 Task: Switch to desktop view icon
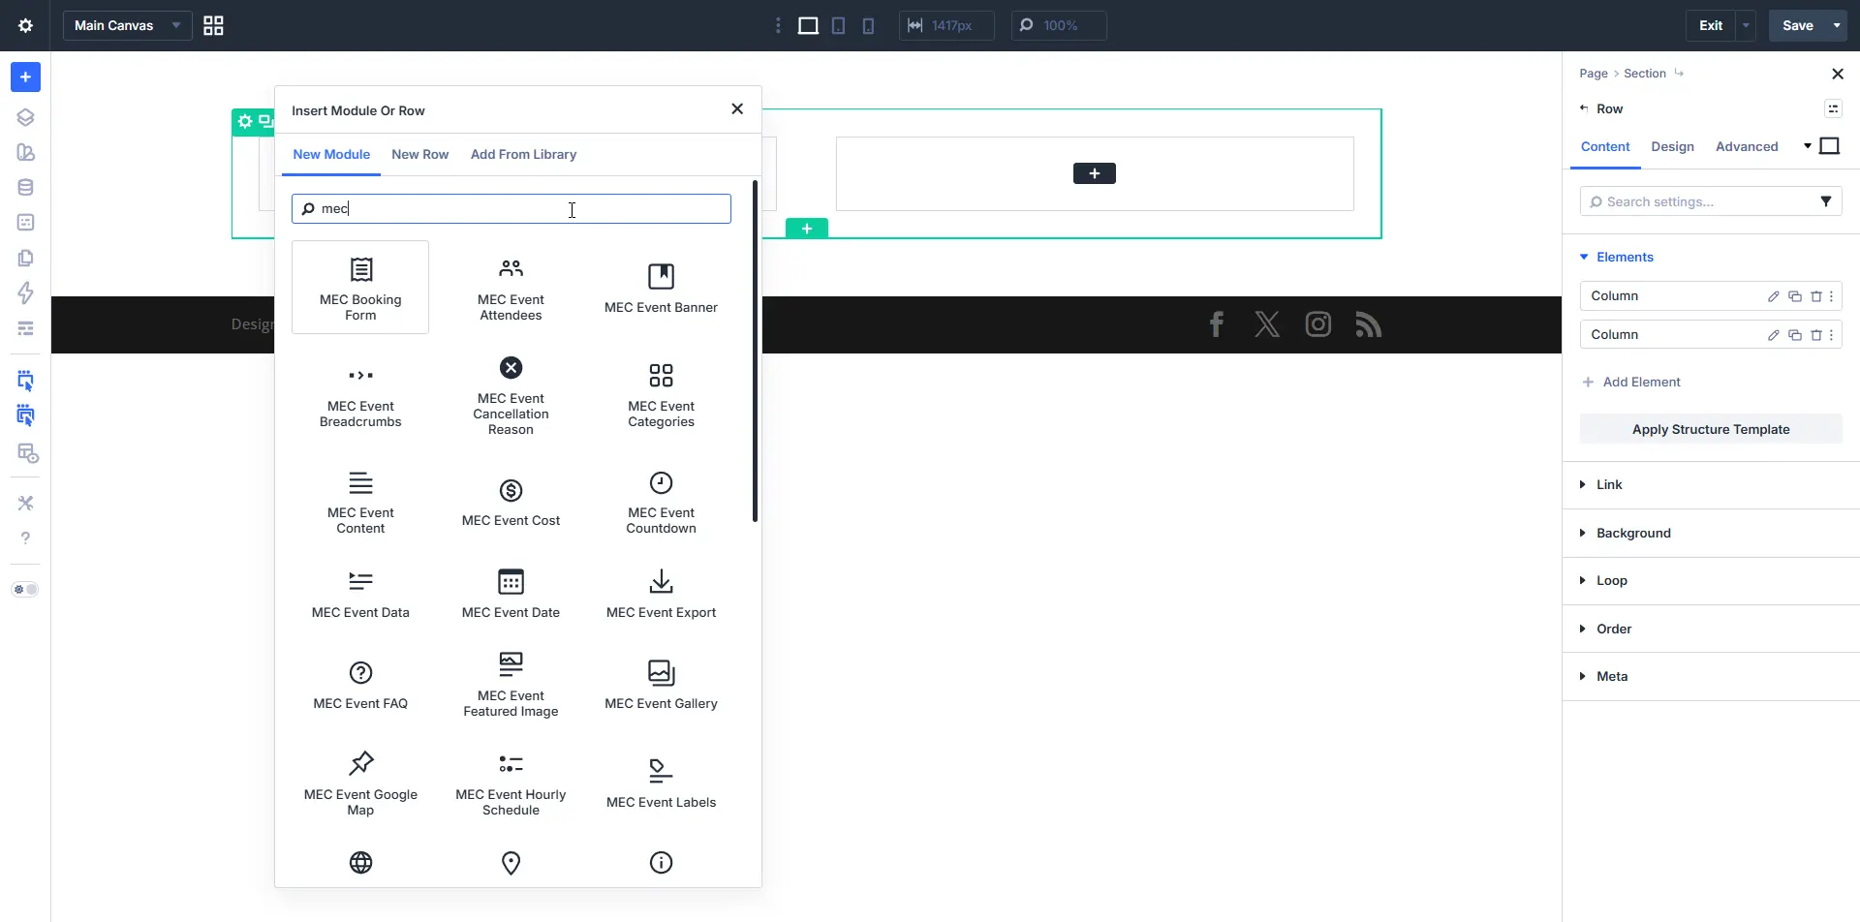[x=808, y=25]
